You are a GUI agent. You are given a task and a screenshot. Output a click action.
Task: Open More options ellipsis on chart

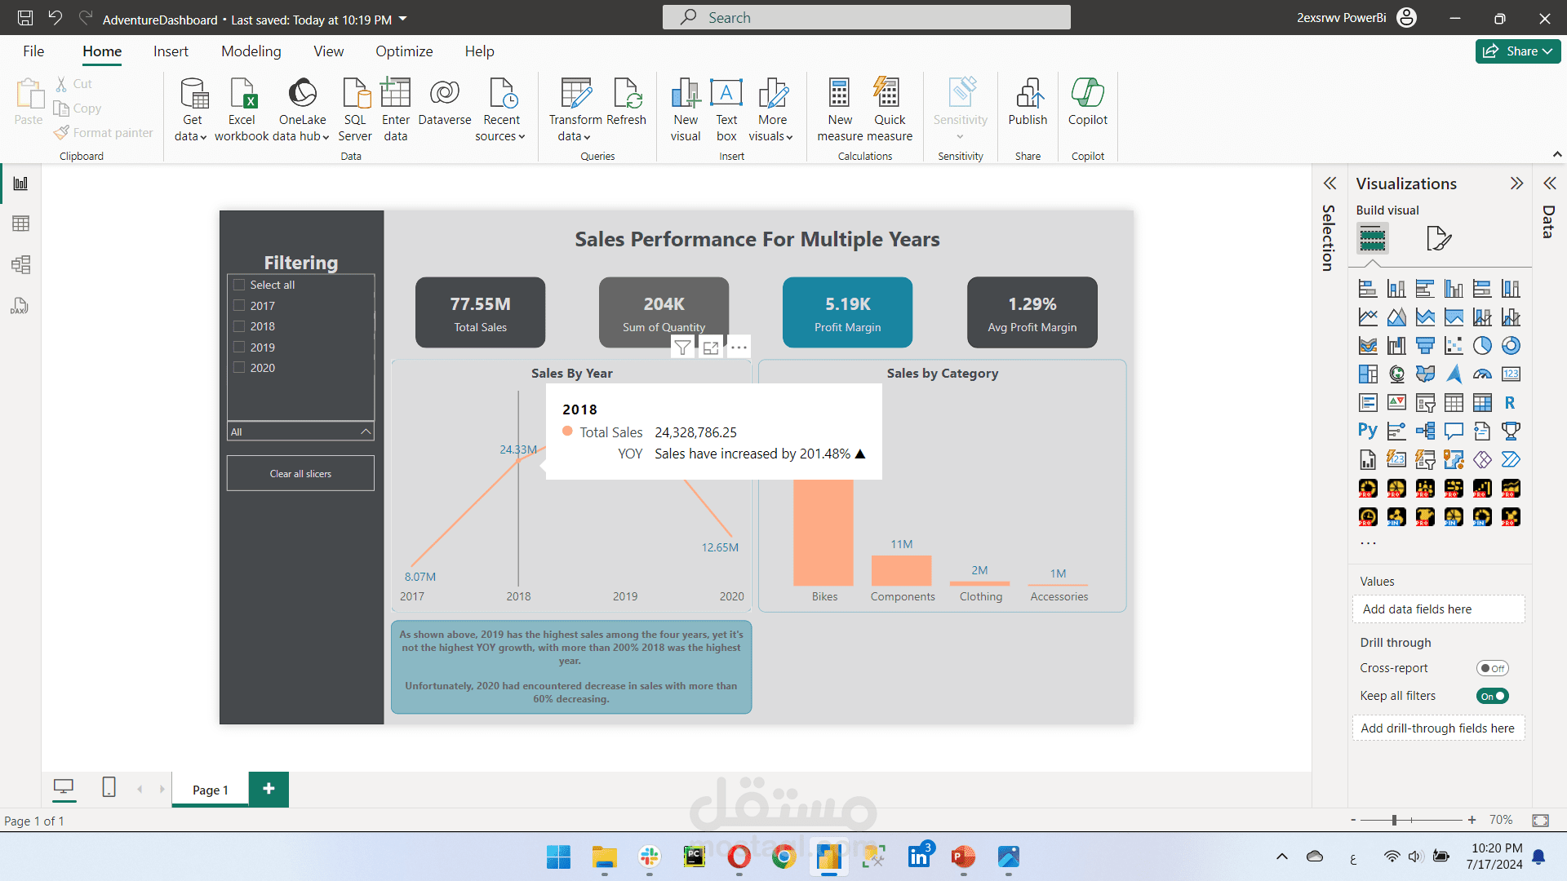pyautogui.click(x=739, y=348)
